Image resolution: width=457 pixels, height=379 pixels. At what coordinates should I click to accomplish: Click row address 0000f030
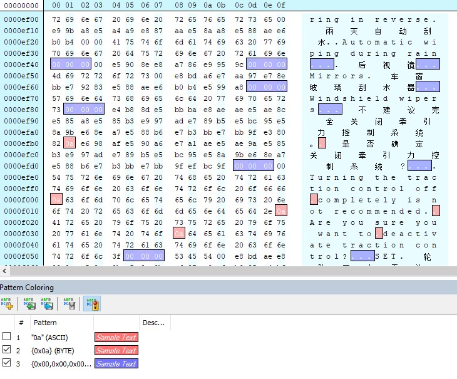[x=21, y=234]
